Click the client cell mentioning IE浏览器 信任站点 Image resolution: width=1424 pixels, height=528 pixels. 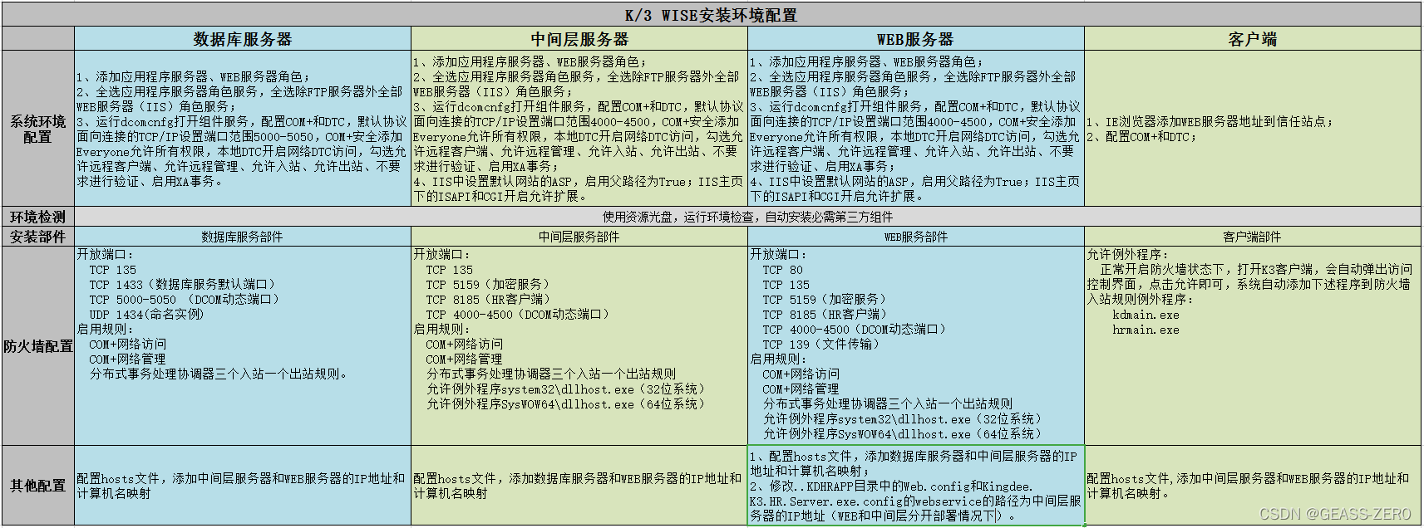click(1252, 129)
